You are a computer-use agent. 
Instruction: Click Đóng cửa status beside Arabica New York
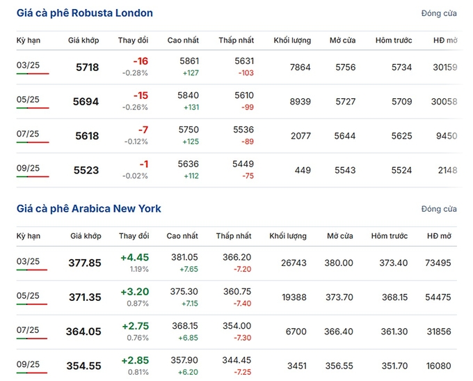(439, 209)
